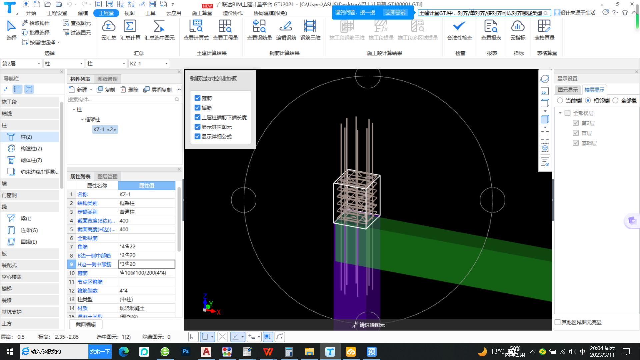This screenshot has width=640, height=360.
Task: Open the 板 category in navigation
Action: pos(30,254)
